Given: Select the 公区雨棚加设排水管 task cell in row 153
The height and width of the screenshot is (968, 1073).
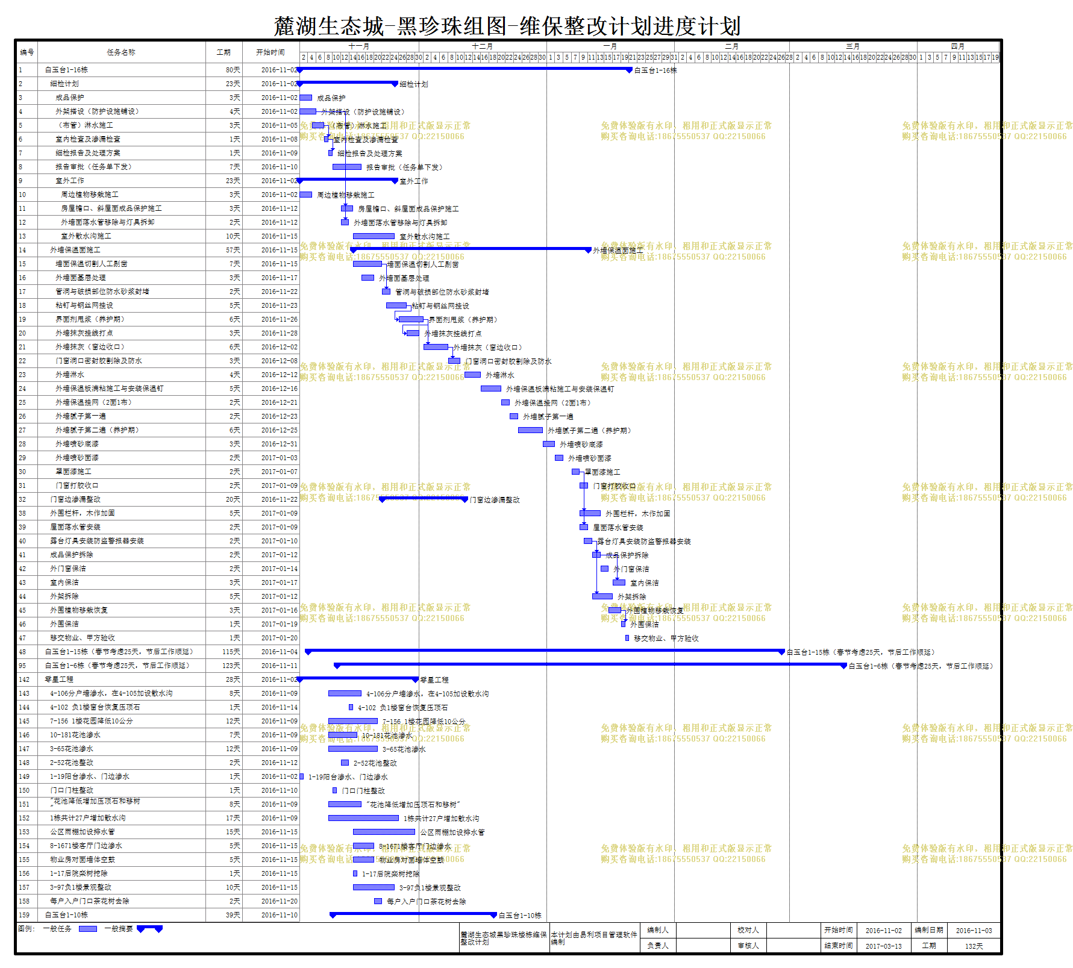Looking at the screenshot, I should click(x=122, y=832).
